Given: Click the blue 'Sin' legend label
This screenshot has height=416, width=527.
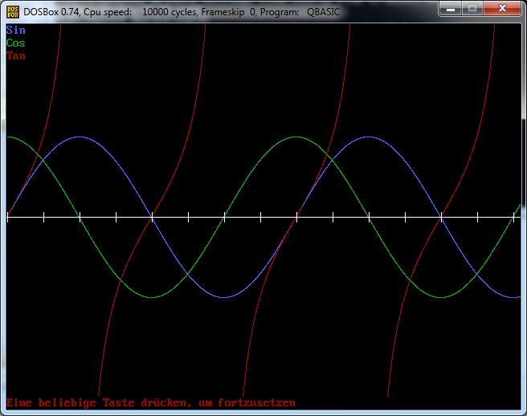Looking at the screenshot, I should click(x=16, y=31).
